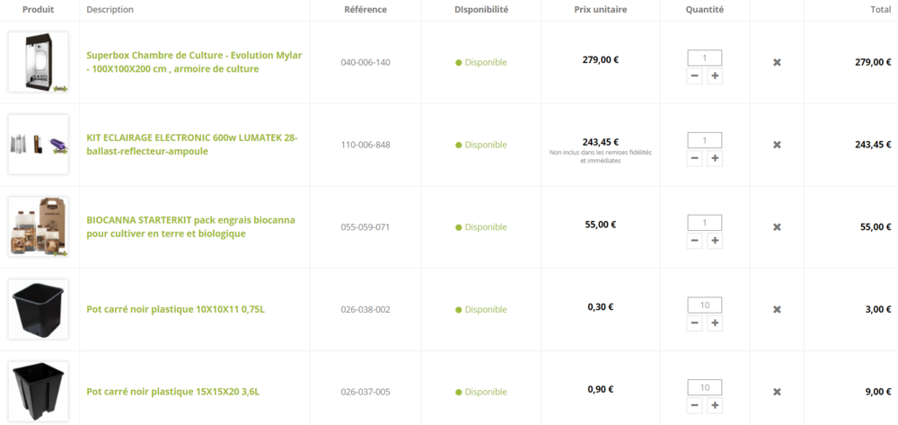Open Superbox Chambre de Culture product link
This screenshot has width=898, height=425.
tap(194, 62)
